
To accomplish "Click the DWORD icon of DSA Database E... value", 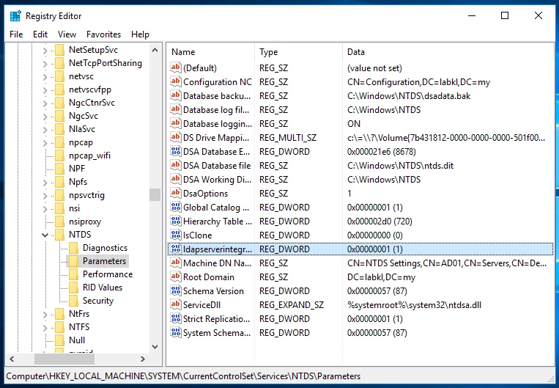I will click(176, 151).
